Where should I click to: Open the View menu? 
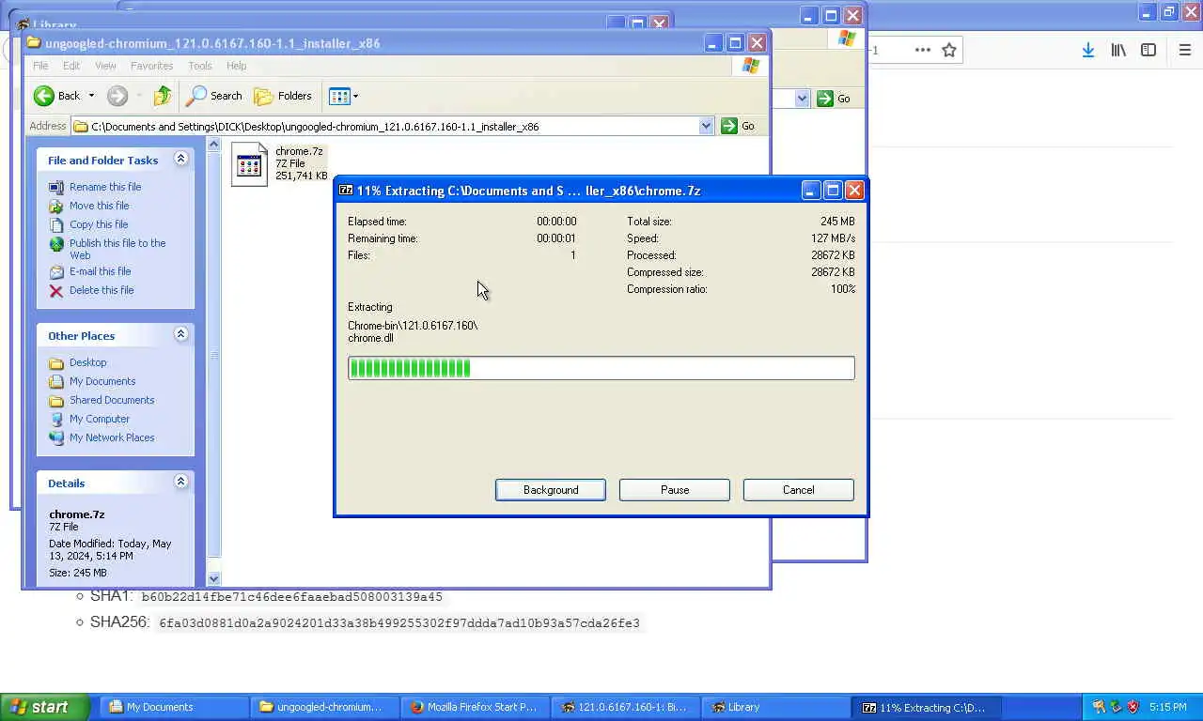[x=105, y=66]
